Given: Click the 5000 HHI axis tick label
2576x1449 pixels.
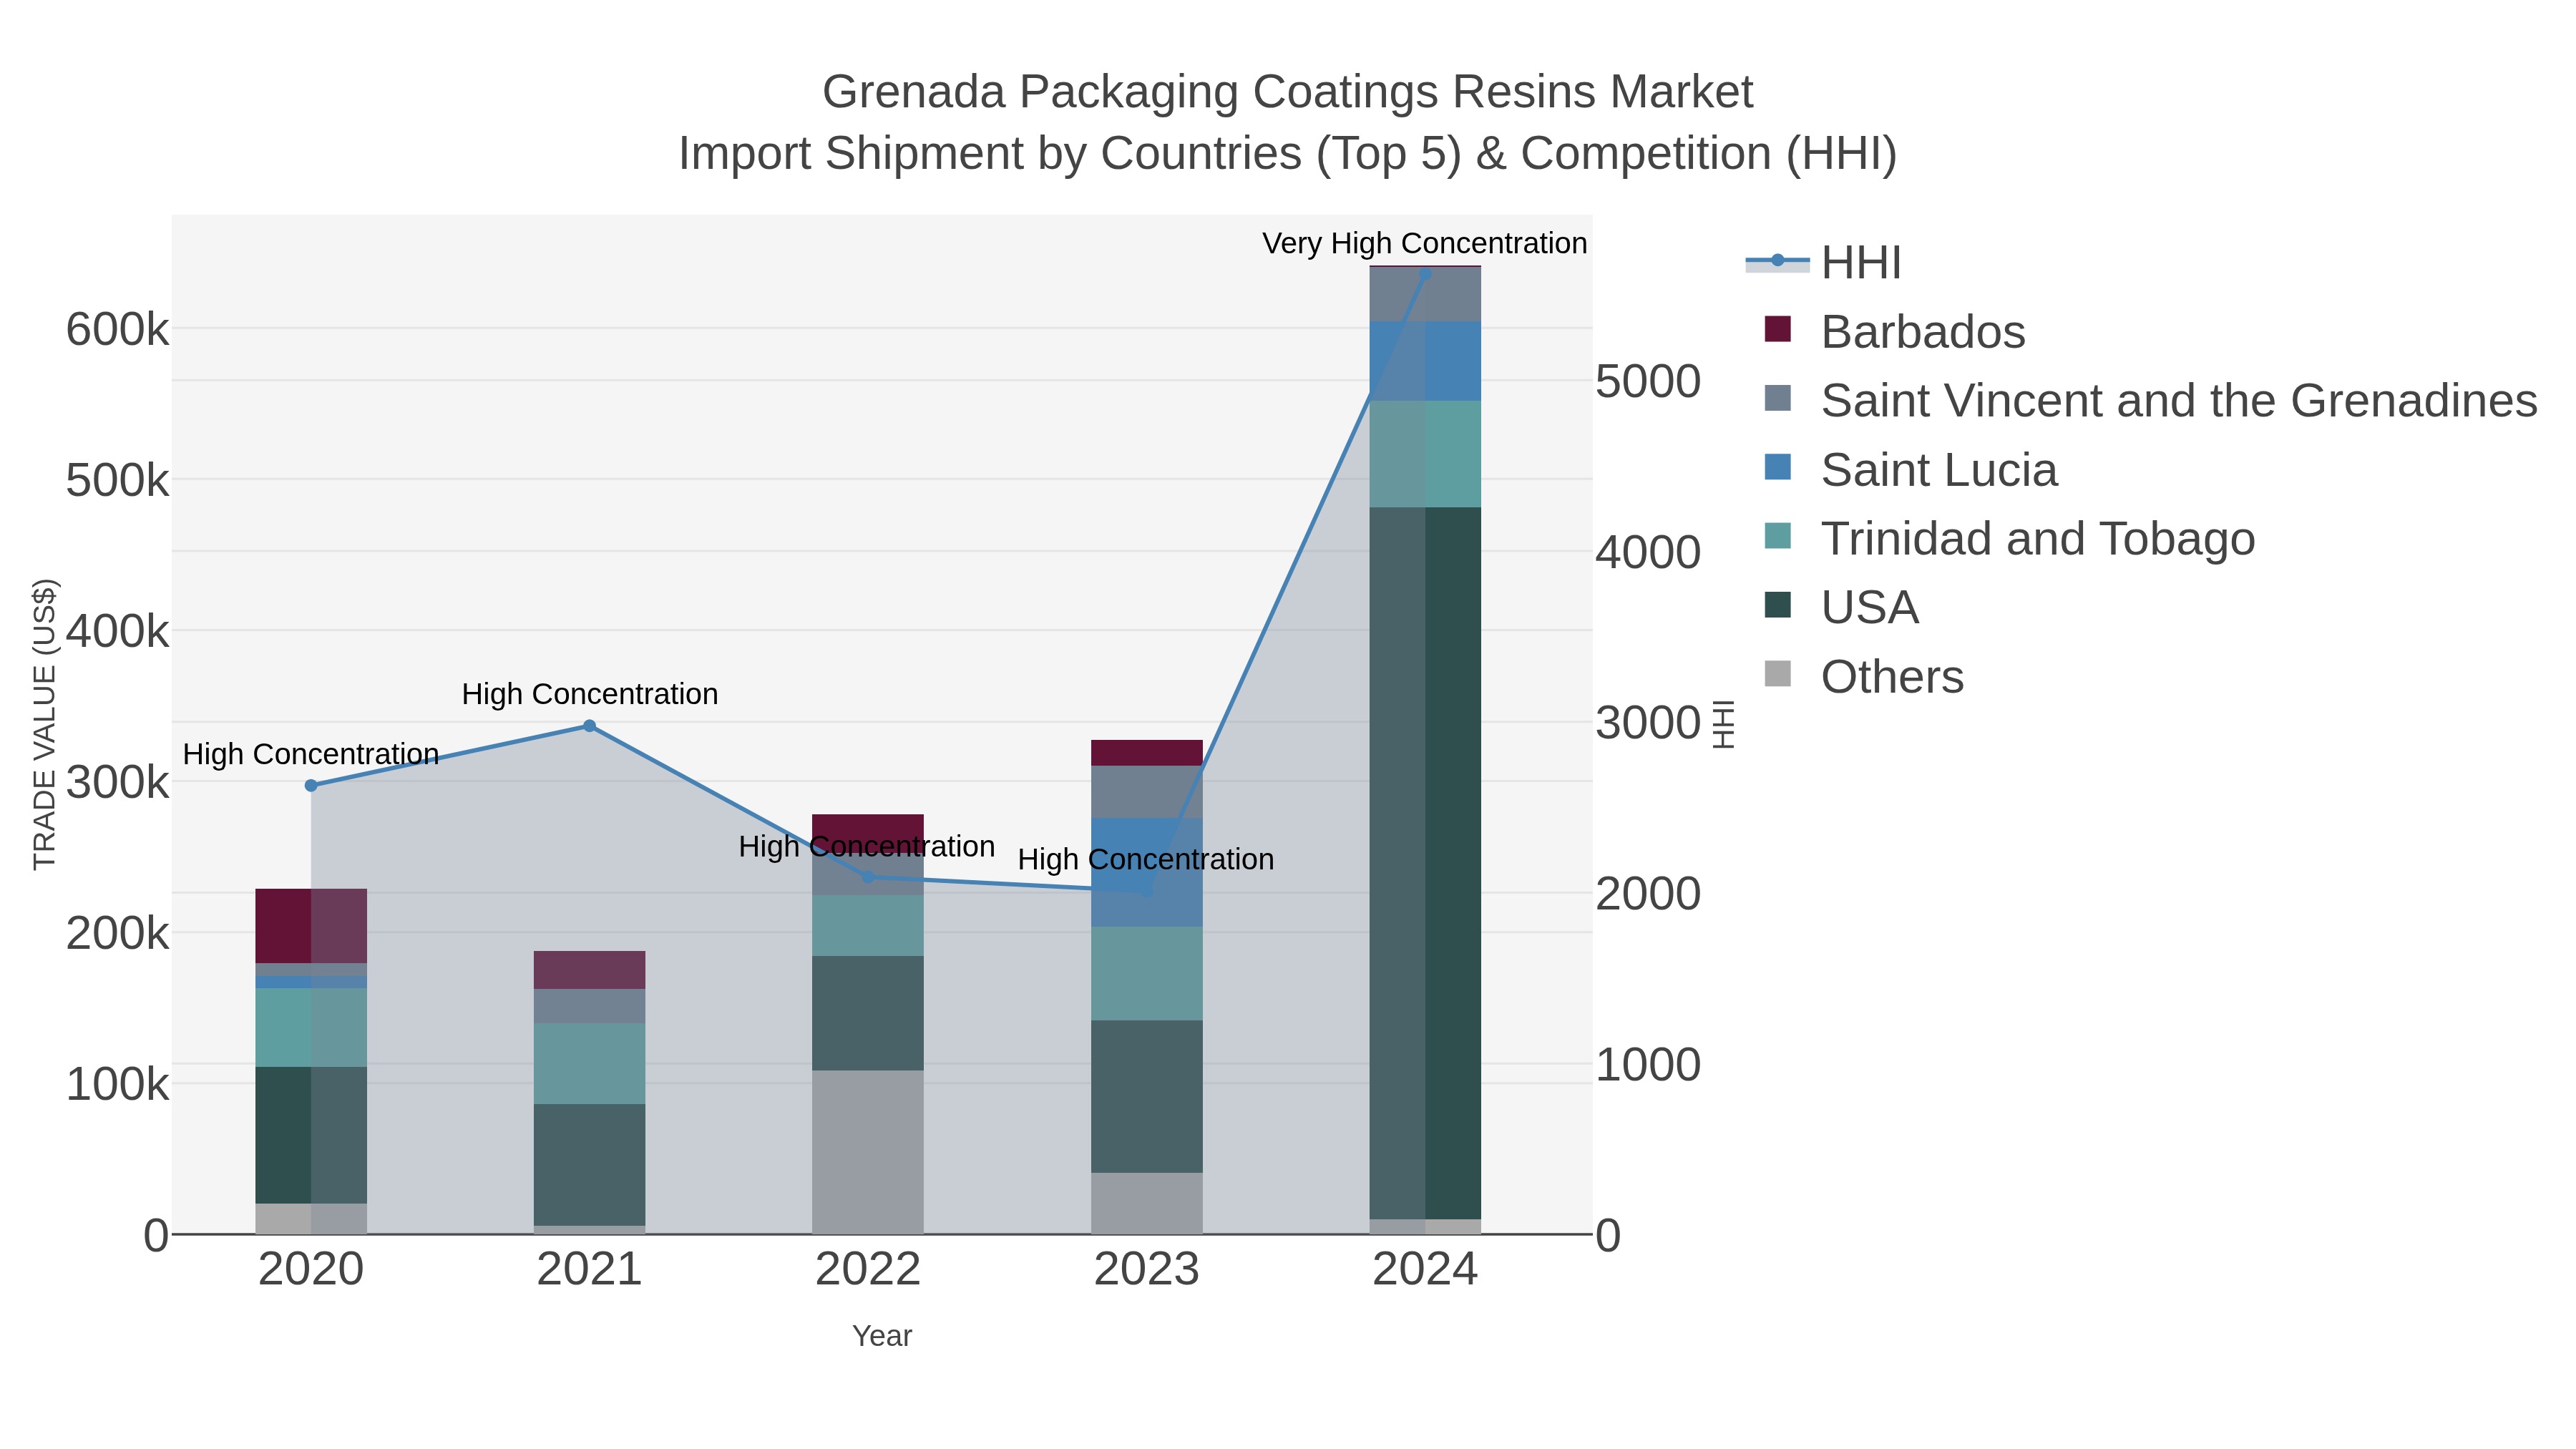Looking at the screenshot, I should 1648,381.
